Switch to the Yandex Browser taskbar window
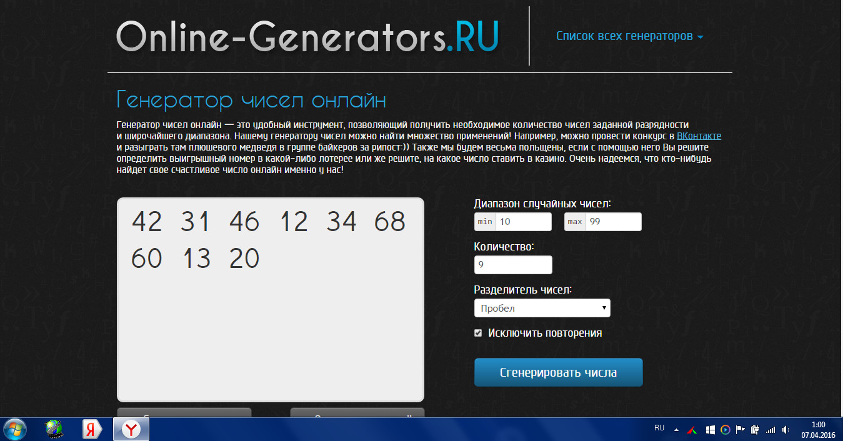 (x=131, y=429)
